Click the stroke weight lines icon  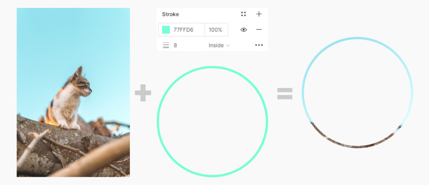pyautogui.click(x=166, y=45)
